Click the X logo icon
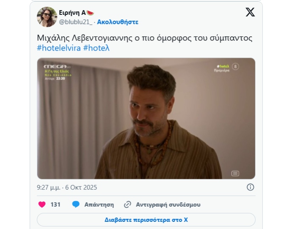Image resolution: width=292 pixels, height=229 pixels. pos(250,12)
